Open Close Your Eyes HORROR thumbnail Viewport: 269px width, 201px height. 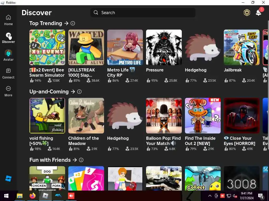242,116
